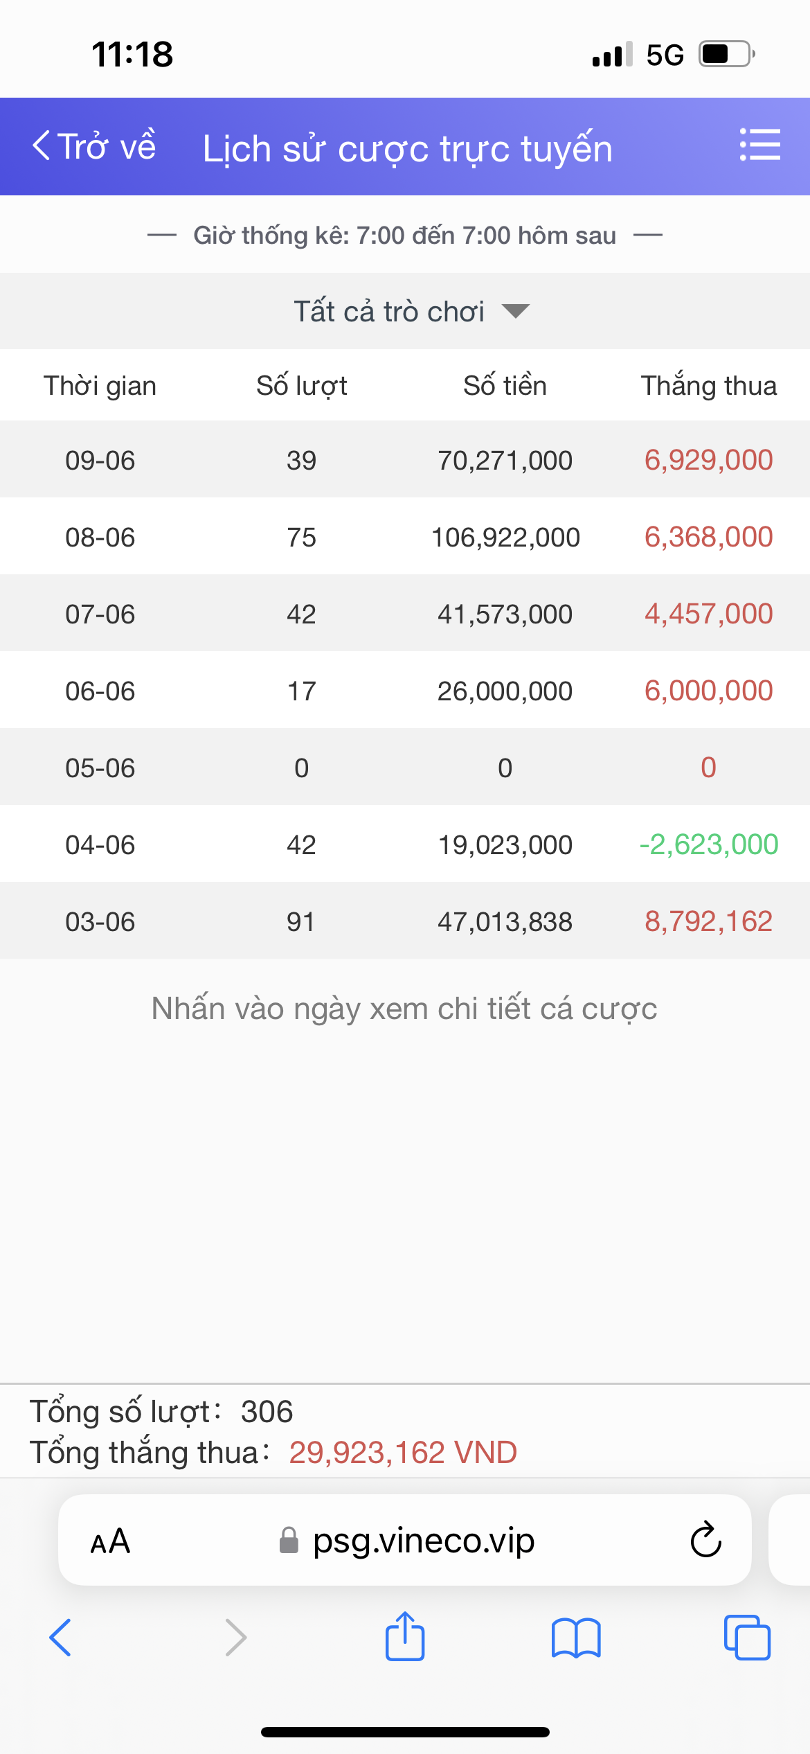The image size is (810, 1754).
Task: Open bet details for date 08-06
Action: tap(100, 537)
